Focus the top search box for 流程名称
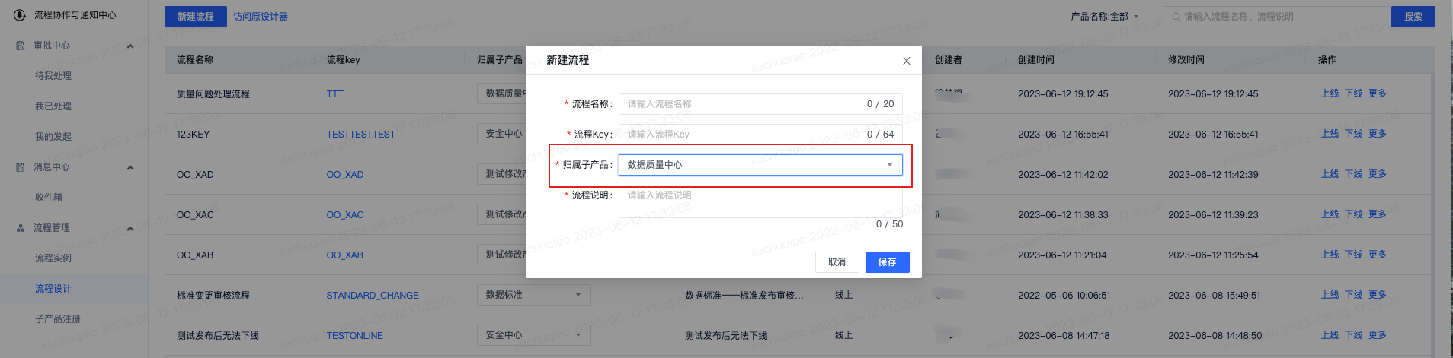Viewport: 1453px width, 358px height. pyautogui.click(x=1277, y=17)
